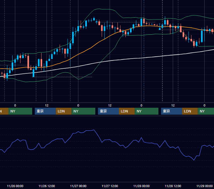
Task: Select the NY session block spanning 11/26 00:00
Action: 20,111
